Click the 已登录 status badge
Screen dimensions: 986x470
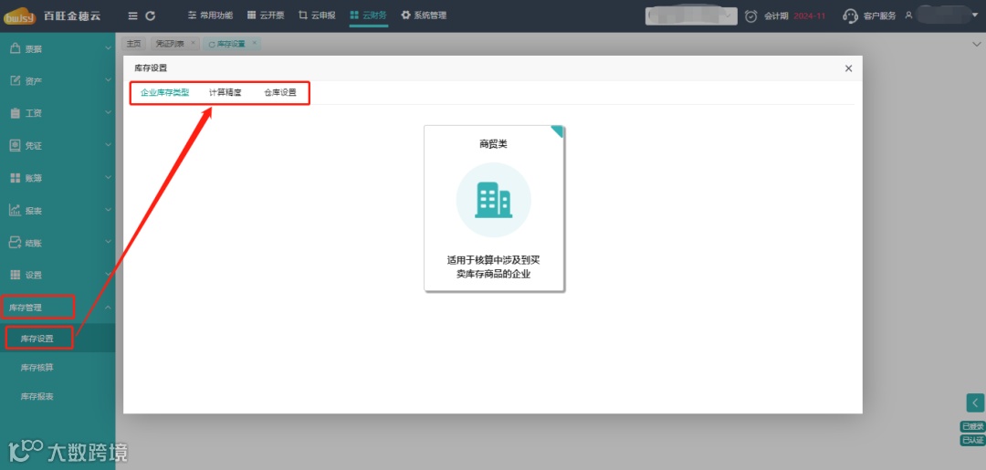click(x=972, y=426)
